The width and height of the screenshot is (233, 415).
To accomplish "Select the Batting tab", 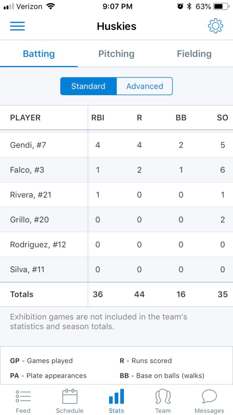I will [x=39, y=54].
